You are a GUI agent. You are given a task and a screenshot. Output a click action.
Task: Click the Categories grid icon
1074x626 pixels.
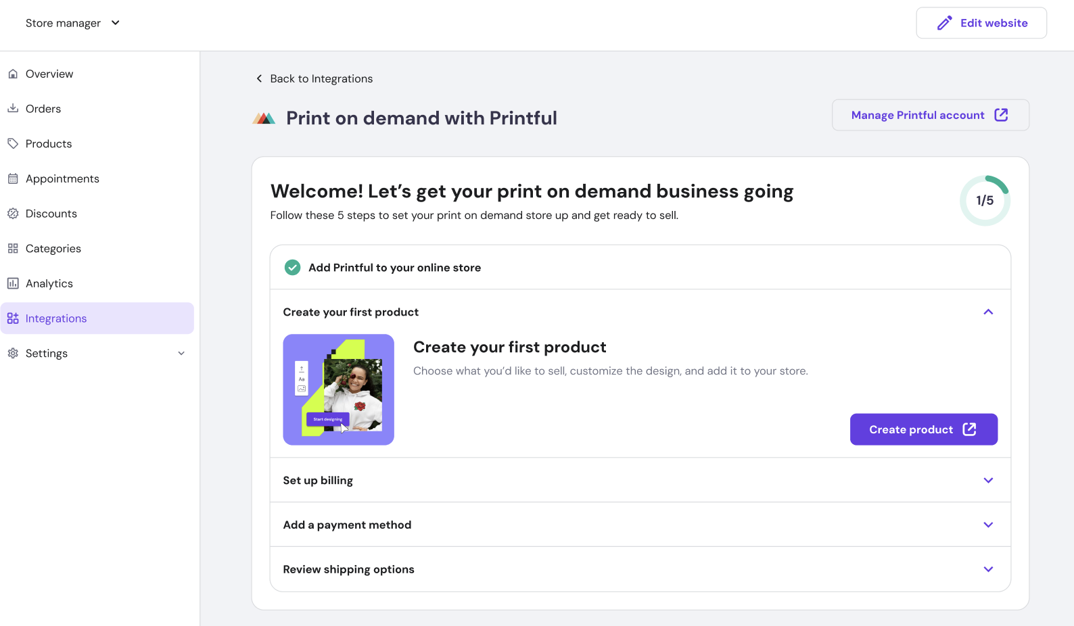13,248
